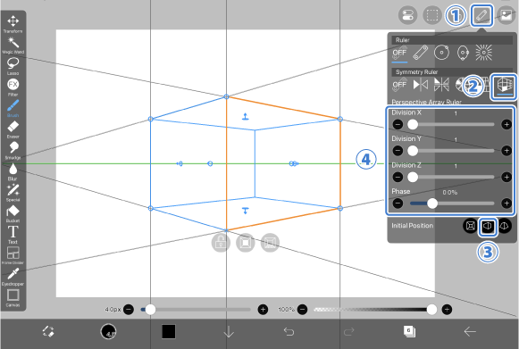This screenshot has width=519, height=349.
Task: Open the ruler menu pencil icon
Action: [x=481, y=15]
